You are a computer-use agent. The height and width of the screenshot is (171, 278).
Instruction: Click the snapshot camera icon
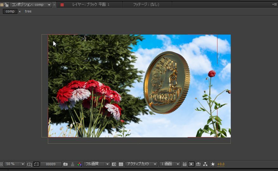click(65, 164)
